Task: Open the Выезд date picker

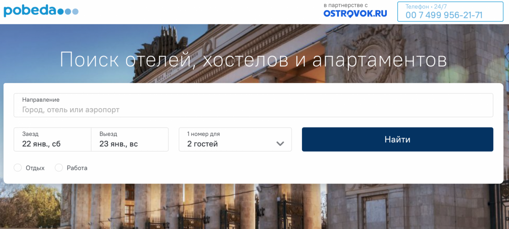Action: [130, 140]
